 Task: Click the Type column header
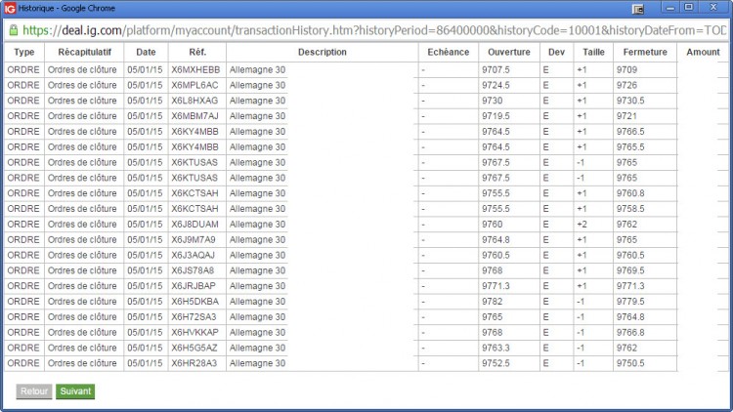point(24,53)
